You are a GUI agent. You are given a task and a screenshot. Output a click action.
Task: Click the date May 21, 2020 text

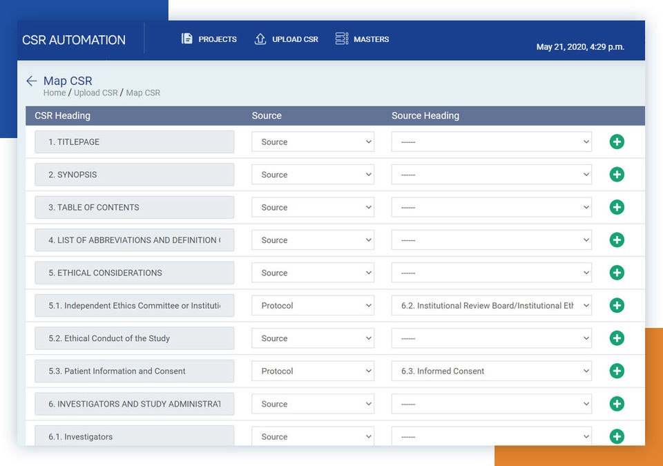(580, 46)
